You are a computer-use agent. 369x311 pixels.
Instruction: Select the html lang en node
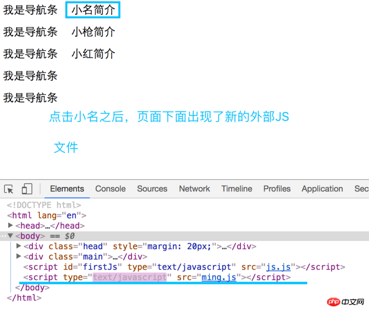tap(47, 215)
